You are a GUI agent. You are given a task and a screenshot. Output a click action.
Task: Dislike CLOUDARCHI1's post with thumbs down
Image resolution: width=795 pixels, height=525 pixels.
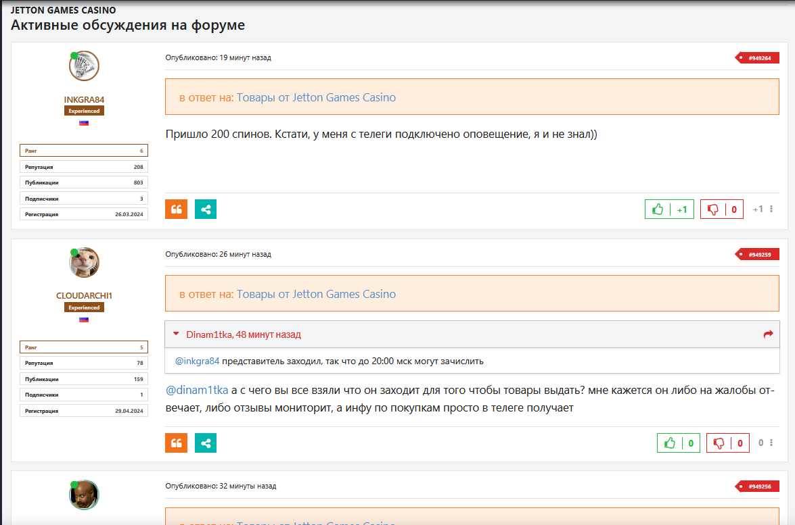coord(719,443)
